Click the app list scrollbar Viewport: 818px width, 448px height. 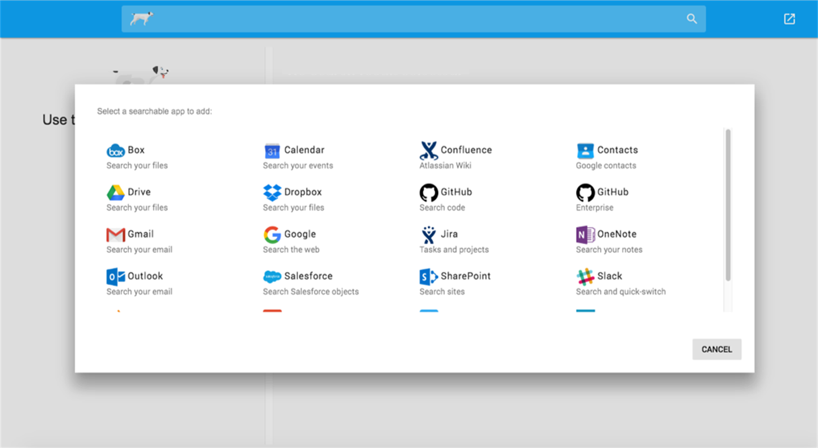click(728, 204)
